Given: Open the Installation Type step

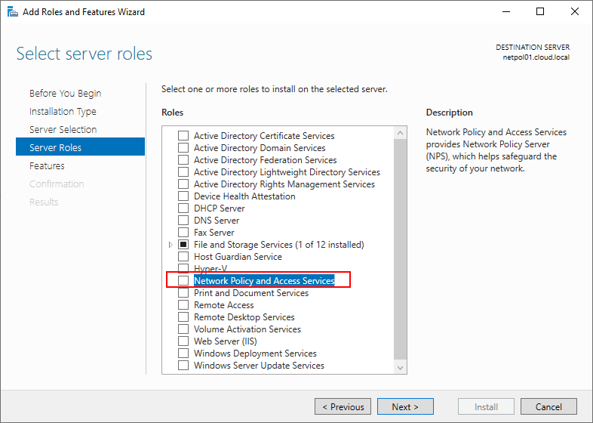Looking at the screenshot, I should (x=63, y=112).
